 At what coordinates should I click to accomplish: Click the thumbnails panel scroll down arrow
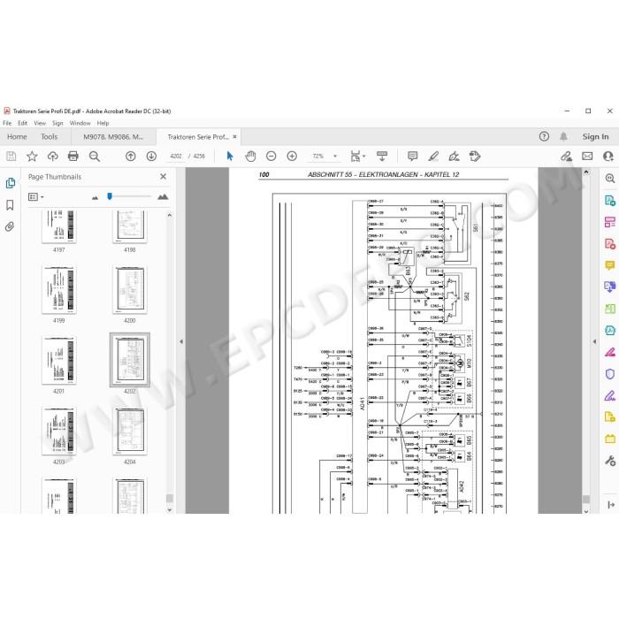click(x=170, y=509)
